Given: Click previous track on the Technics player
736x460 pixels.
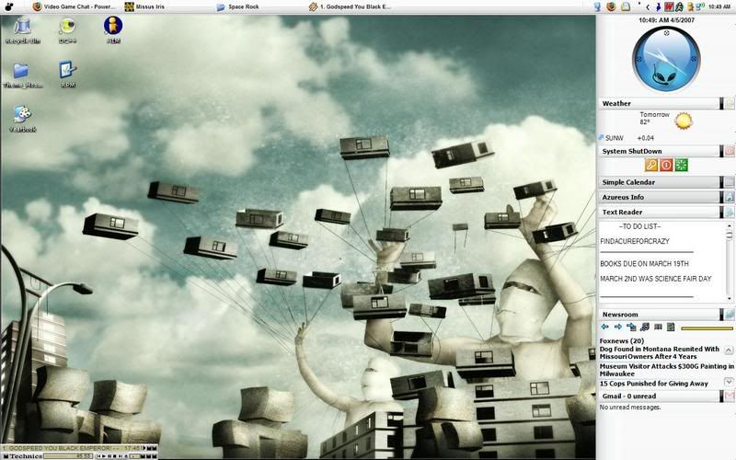Looking at the screenshot, I should (x=98, y=456).
